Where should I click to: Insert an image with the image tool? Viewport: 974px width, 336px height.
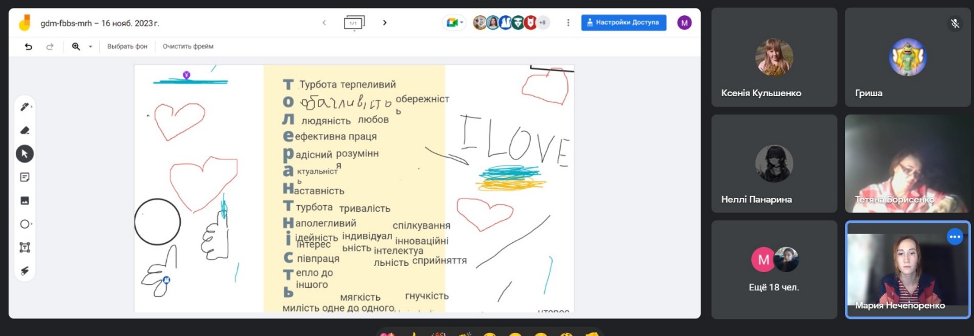[x=24, y=200]
